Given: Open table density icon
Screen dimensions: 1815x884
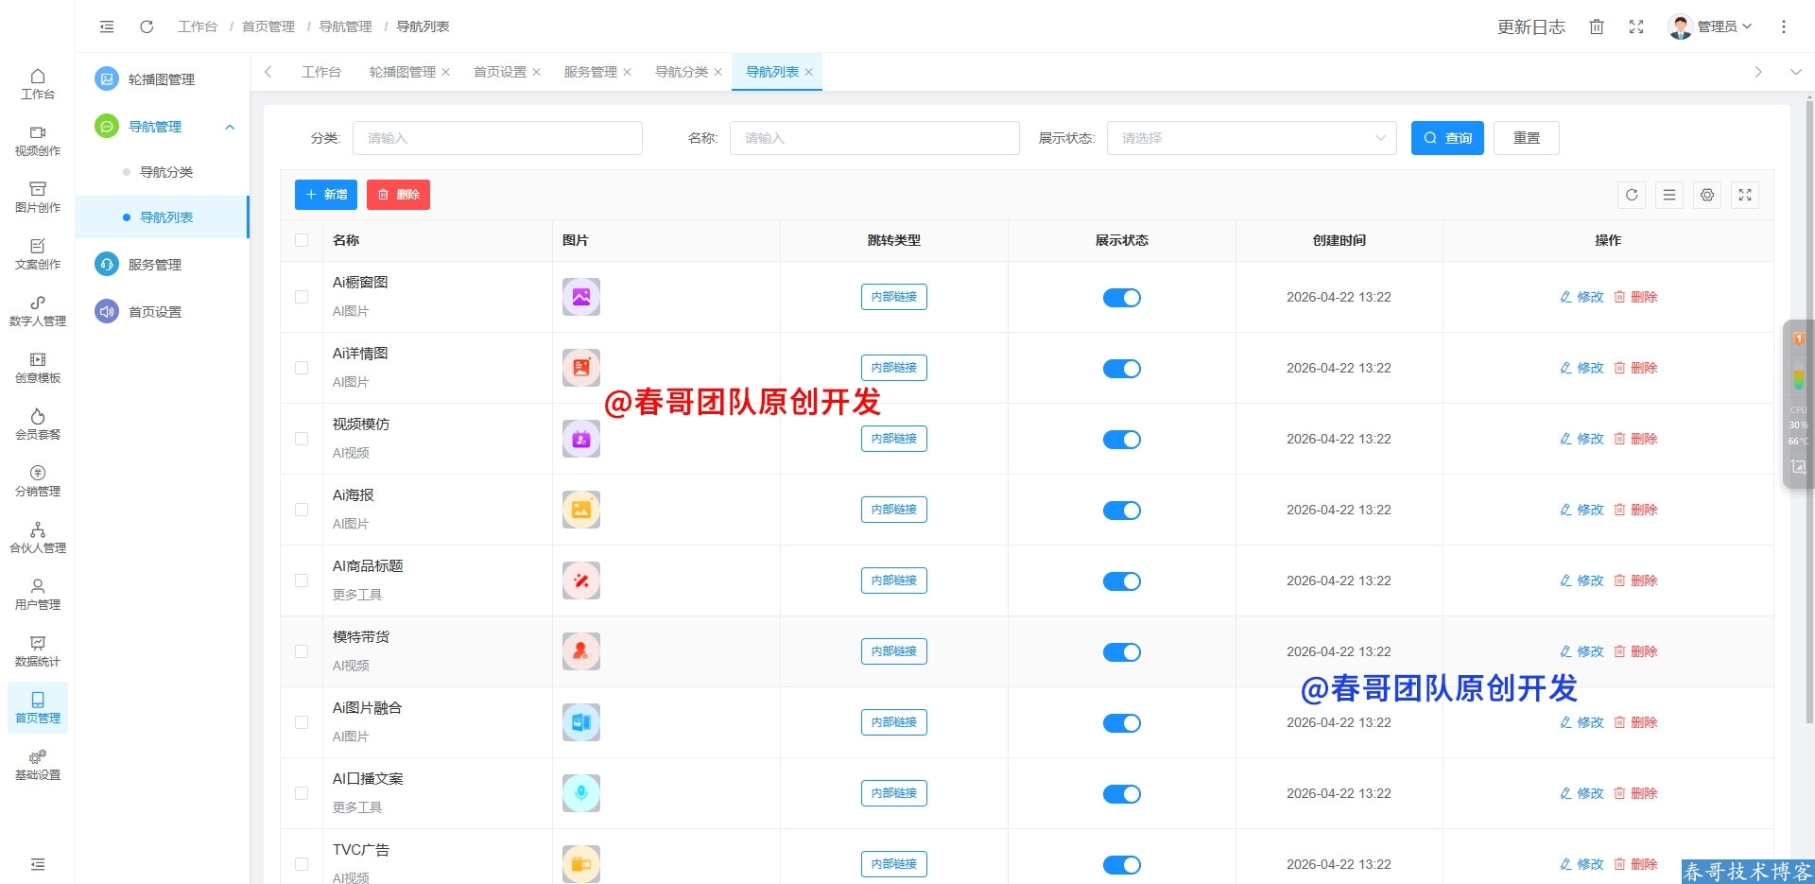Looking at the screenshot, I should (x=1669, y=195).
